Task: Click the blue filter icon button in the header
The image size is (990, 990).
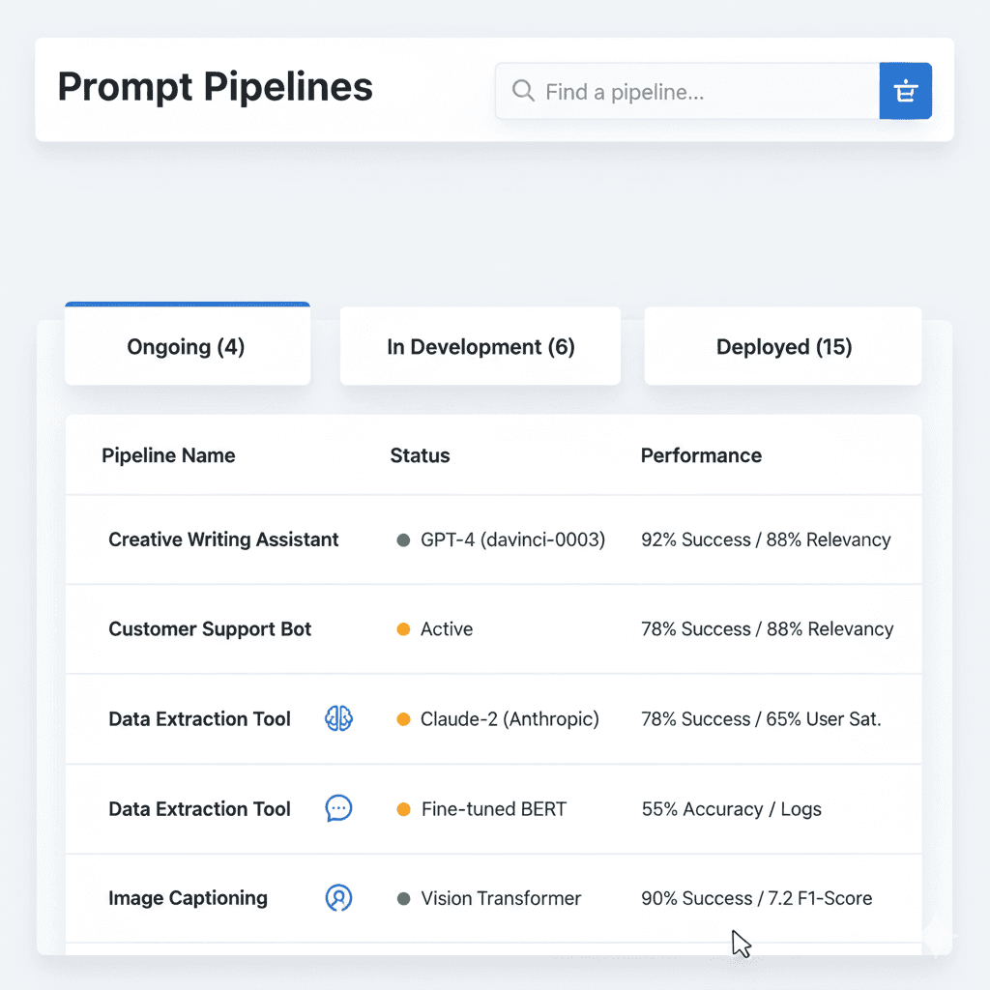Action: pyautogui.click(x=905, y=91)
